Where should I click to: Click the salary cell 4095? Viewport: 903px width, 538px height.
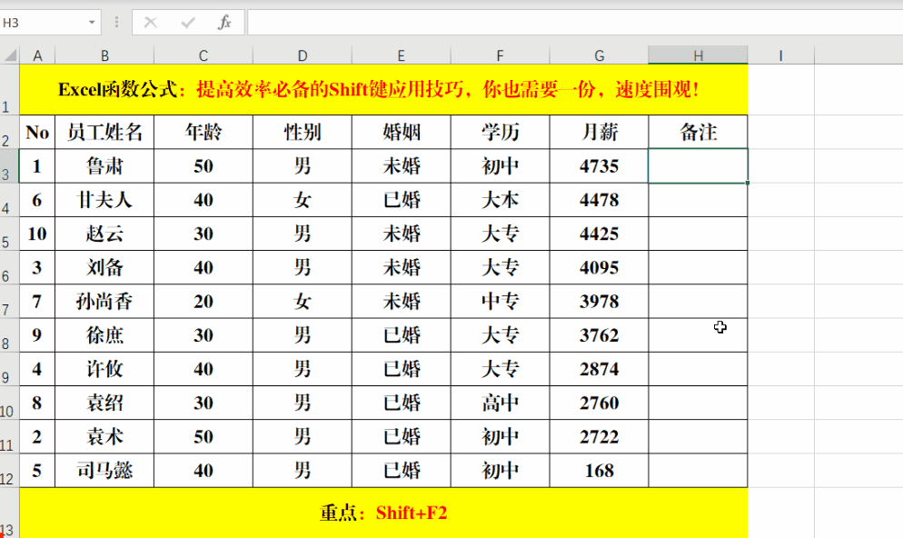(599, 267)
